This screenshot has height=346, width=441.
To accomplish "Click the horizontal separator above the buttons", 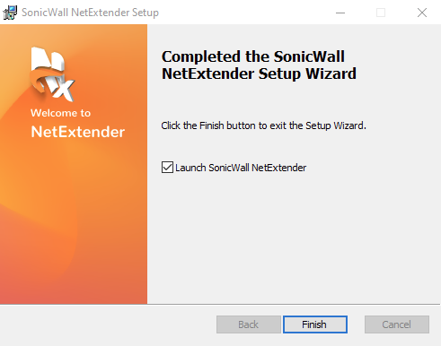I will 220,305.
